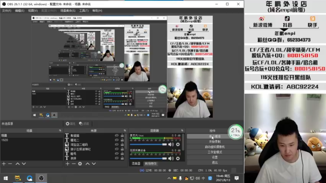Click the 21% floating network speed ball
This screenshot has width=326, height=183.
(236, 132)
